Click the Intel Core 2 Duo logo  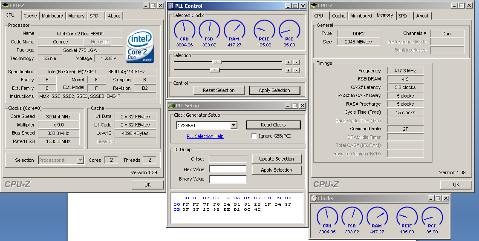pyautogui.click(x=140, y=46)
